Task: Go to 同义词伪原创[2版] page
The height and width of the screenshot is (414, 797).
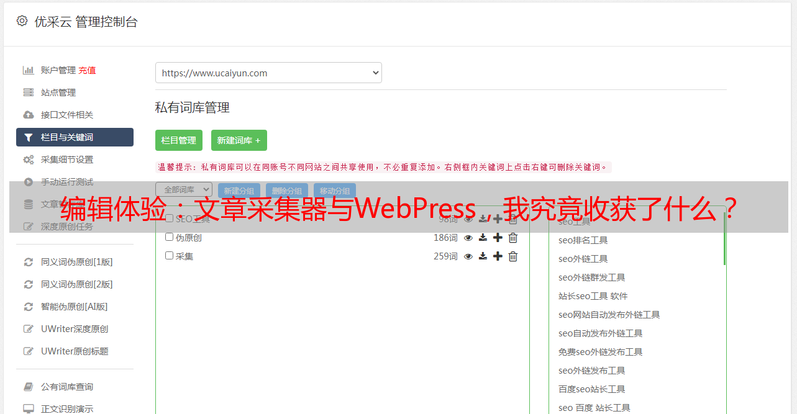Action: 77,284
